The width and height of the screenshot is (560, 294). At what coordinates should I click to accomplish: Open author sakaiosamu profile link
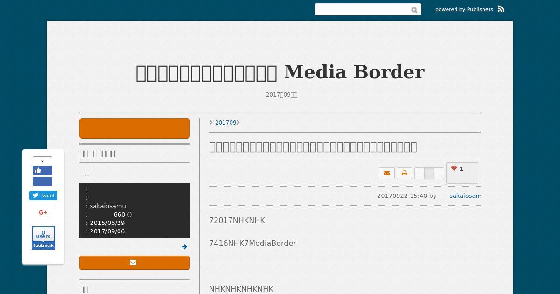click(465, 196)
